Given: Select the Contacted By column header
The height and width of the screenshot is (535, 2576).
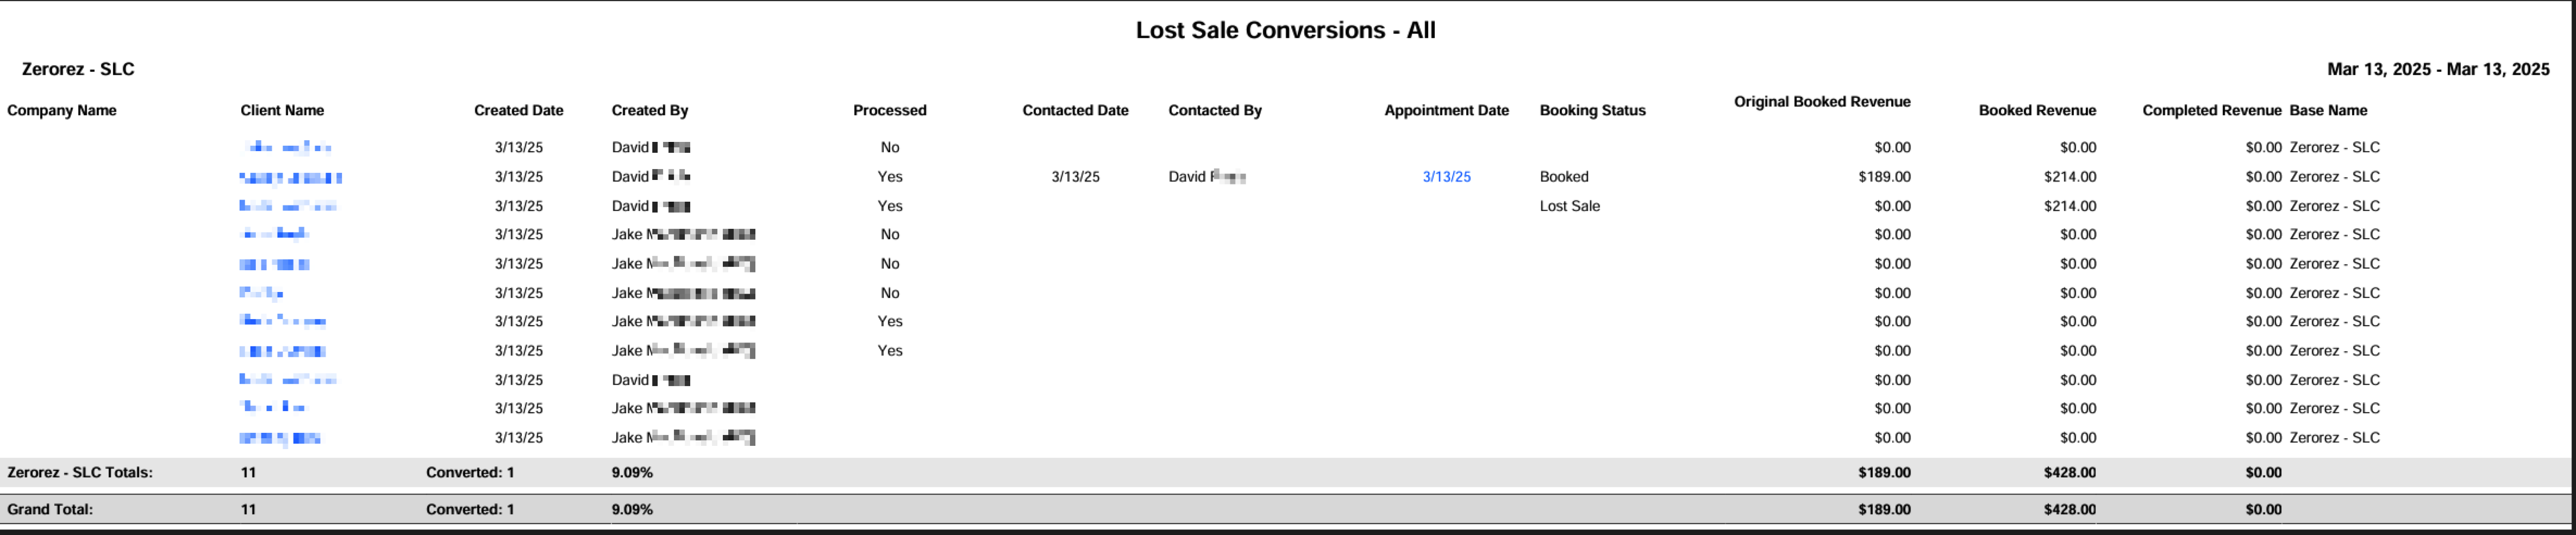Looking at the screenshot, I should pos(1215,110).
